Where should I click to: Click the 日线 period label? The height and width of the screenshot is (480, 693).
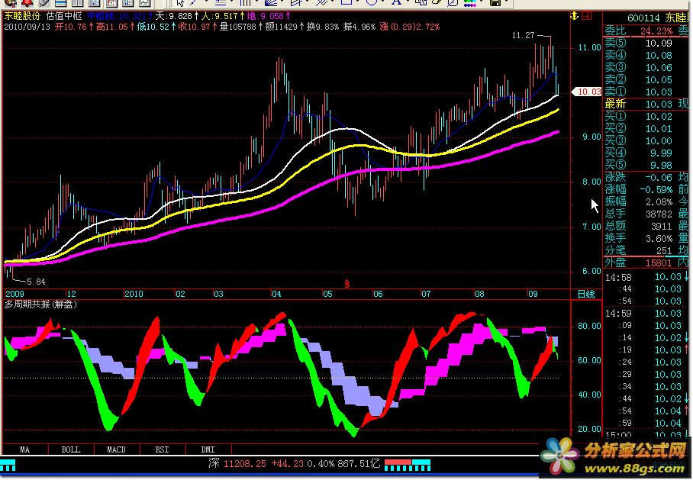point(586,295)
